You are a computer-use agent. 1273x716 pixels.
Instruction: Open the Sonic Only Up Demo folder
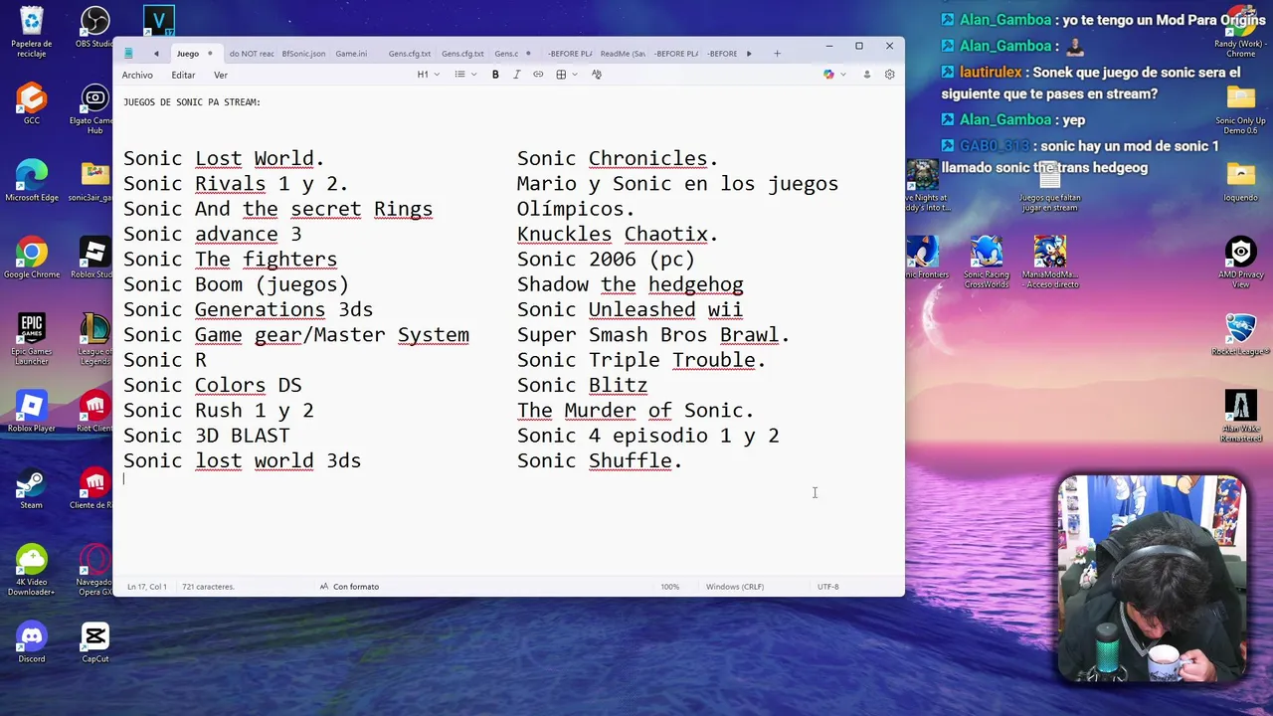[x=1240, y=109]
